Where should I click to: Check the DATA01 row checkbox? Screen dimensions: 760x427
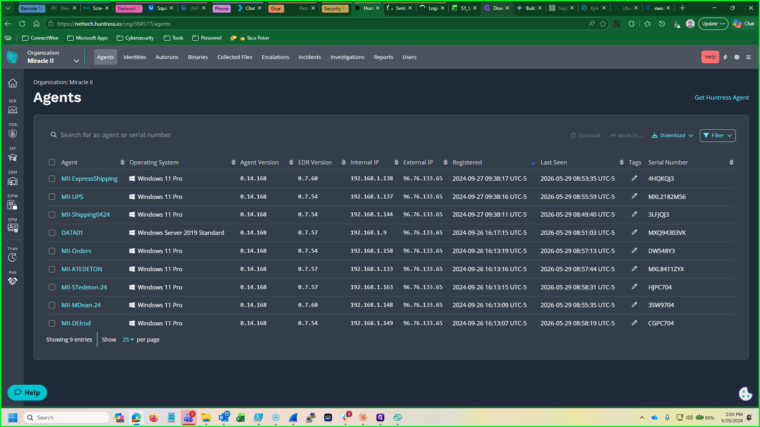52,233
